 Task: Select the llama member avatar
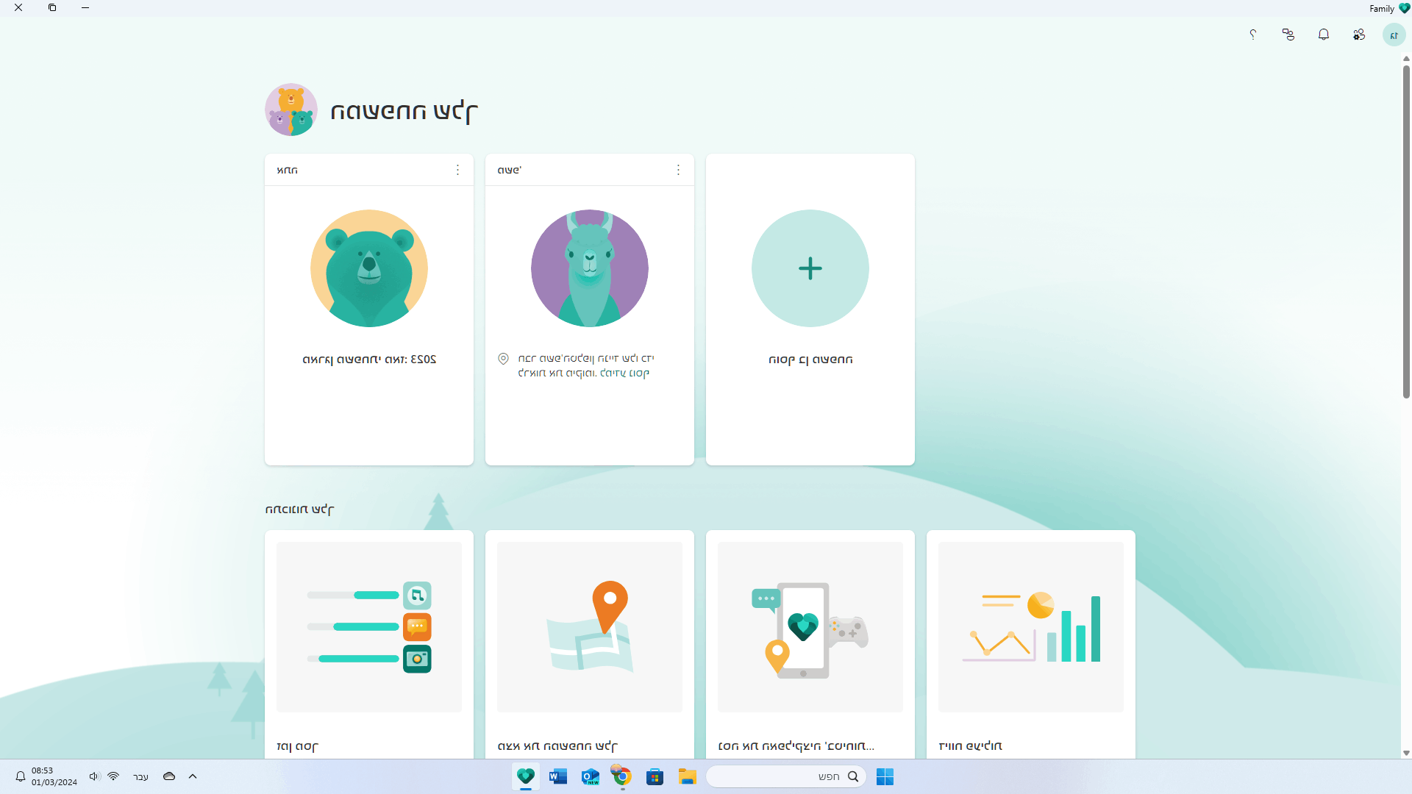(x=590, y=268)
